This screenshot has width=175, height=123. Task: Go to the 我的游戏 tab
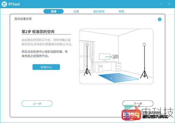coord(99,11)
